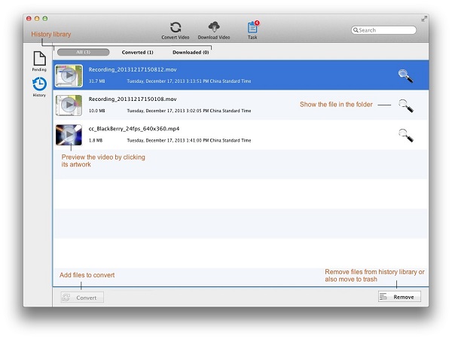Open the History library in sidebar

click(x=39, y=87)
